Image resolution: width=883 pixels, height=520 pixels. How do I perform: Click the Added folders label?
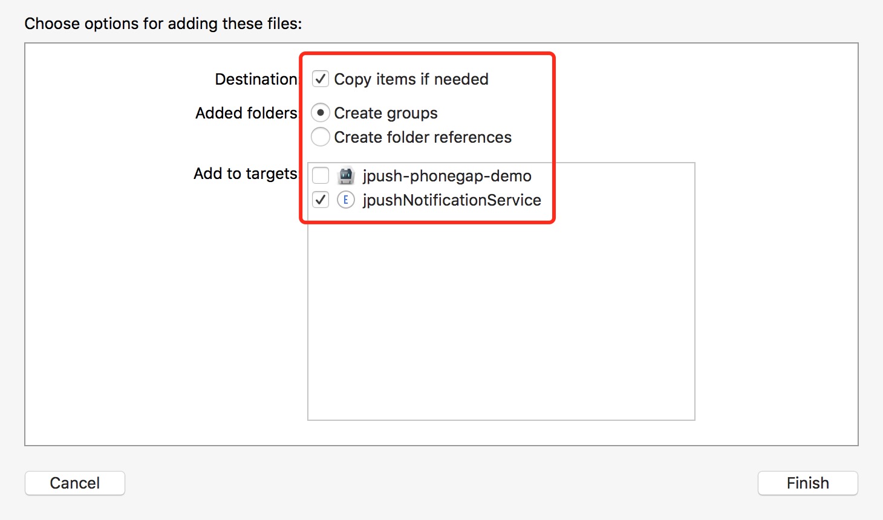(246, 112)
